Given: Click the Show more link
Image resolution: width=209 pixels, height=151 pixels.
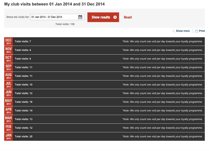Looking at the screenshot, I should point(183,31).
